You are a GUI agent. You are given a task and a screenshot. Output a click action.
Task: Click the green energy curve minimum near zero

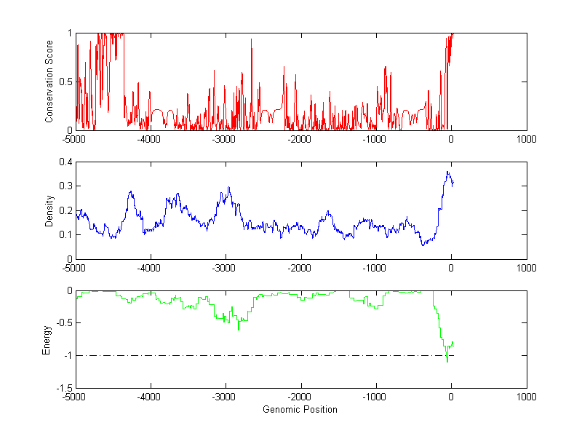pyautogui.click(x=447, y=361)
